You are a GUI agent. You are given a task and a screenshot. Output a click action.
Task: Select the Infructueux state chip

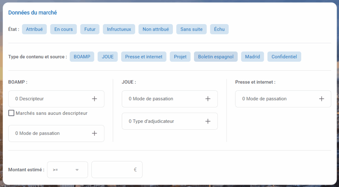coord(119,29)
